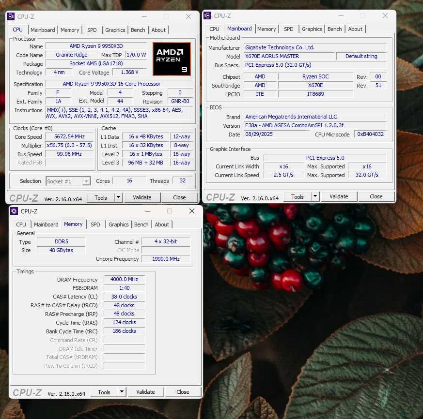The width and height of the screenshot is (423, 419).
Task: Click the Close button in the Mainboard window
Action: tap(376, 196)
